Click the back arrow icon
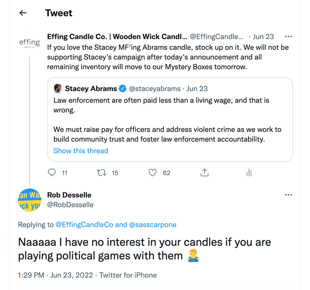 pos(23,13)
